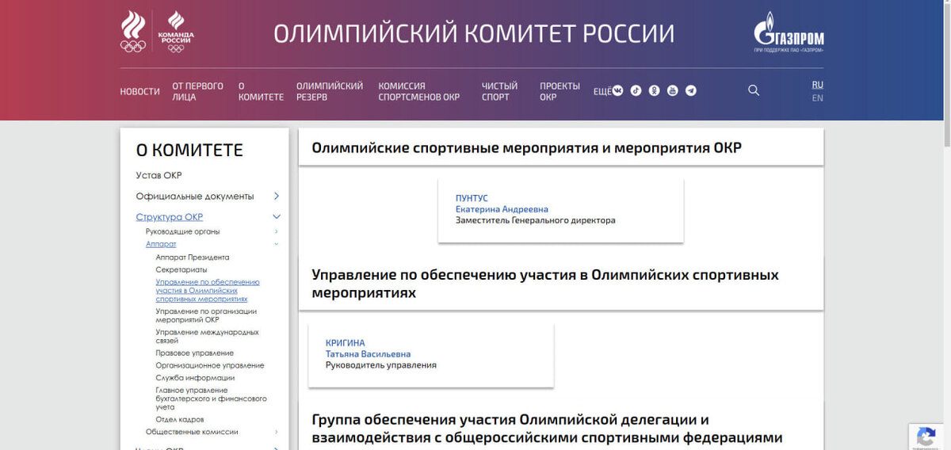Open the ПРОЕКТЫ ОКР menu item
The width and height of the screenshot is (951, 450).
560,92
